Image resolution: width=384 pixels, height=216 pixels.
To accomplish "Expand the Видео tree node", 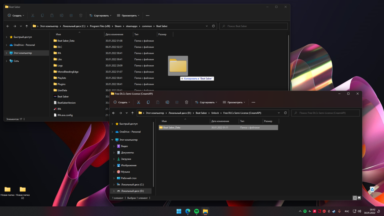I will [114, 146].
